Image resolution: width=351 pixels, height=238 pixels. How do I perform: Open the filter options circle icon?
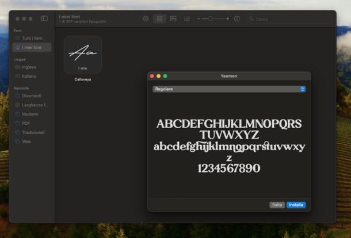click(146, 19)
